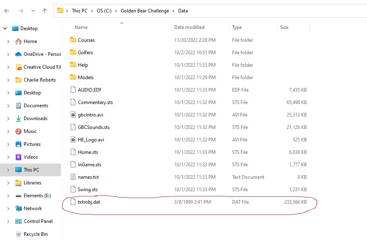This screenshot has width=367, height=241.
Task: Select the Creative Cloud Files icon
Action: [18, 67]
